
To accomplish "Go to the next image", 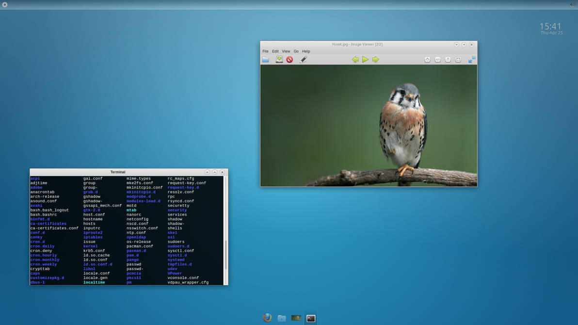I will (375, 59).
